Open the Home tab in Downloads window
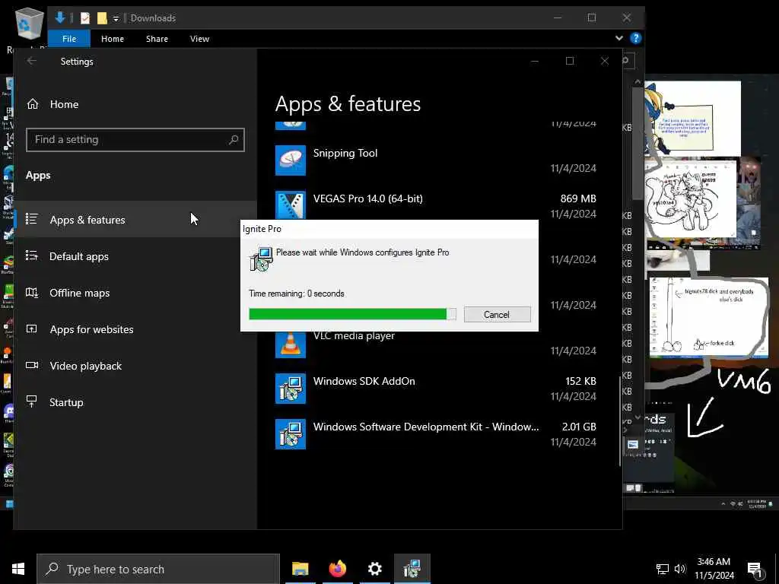779x584 pixels. [113, 39]
